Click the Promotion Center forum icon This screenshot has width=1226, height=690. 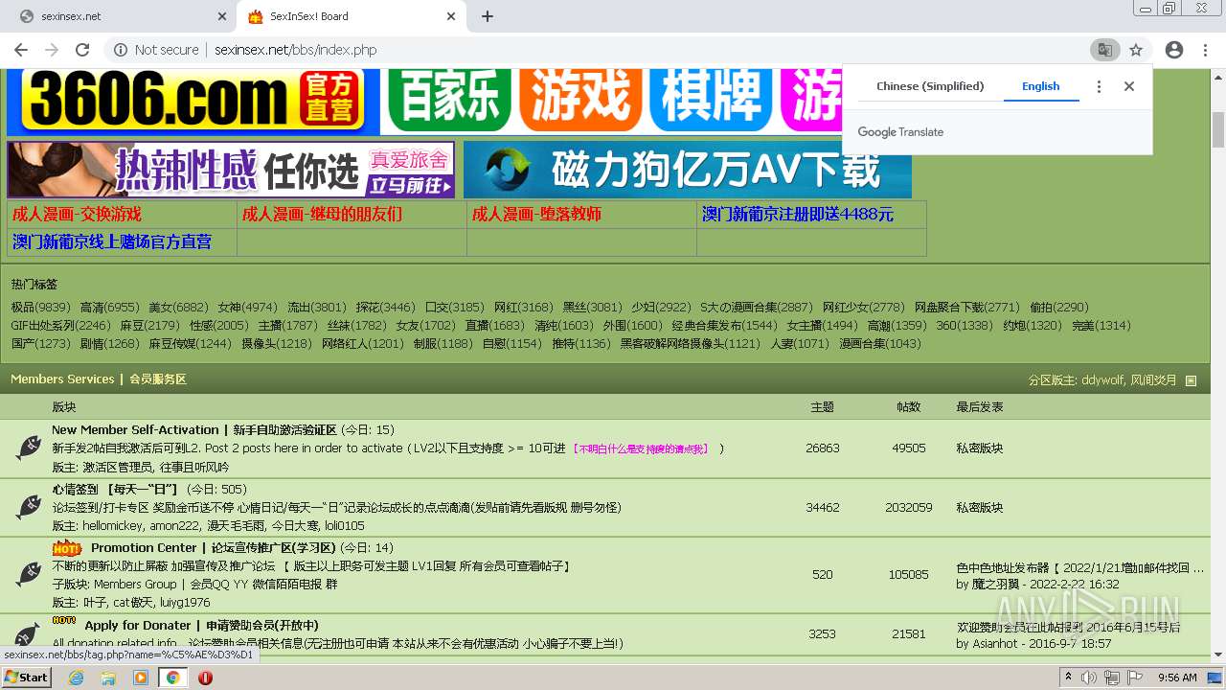(29, 574)
